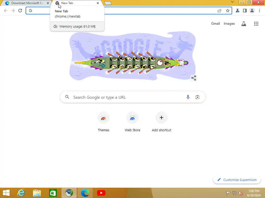The height and width of the screenshot is (198, 265).
Task: Click Customise Supermium button
Action: pos(237,180)
